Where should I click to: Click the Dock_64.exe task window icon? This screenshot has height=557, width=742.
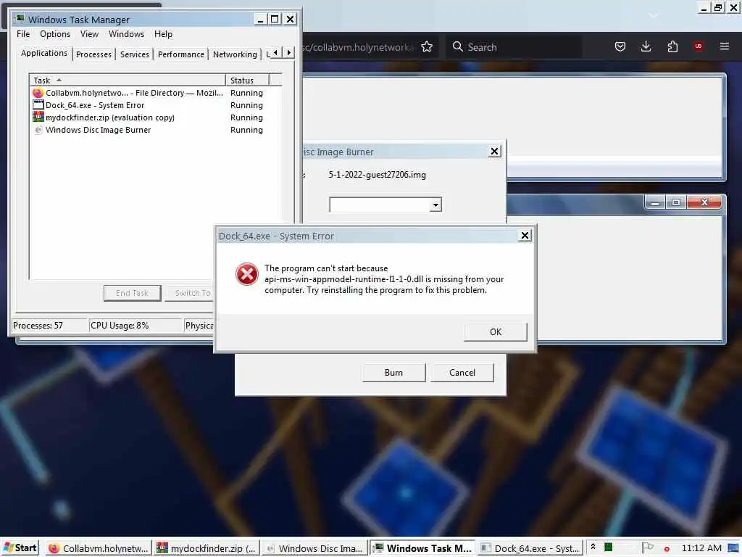click(x=38, y=105)
